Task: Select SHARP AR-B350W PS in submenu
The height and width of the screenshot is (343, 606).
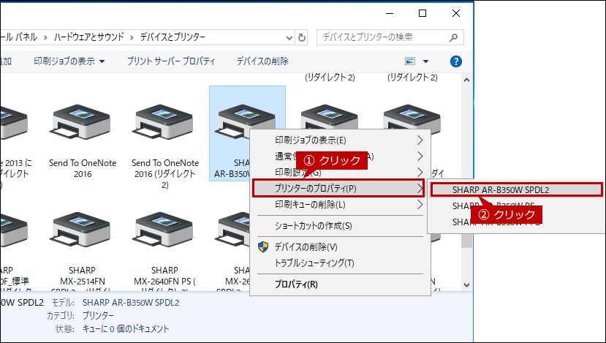Action: pos(516,206)
